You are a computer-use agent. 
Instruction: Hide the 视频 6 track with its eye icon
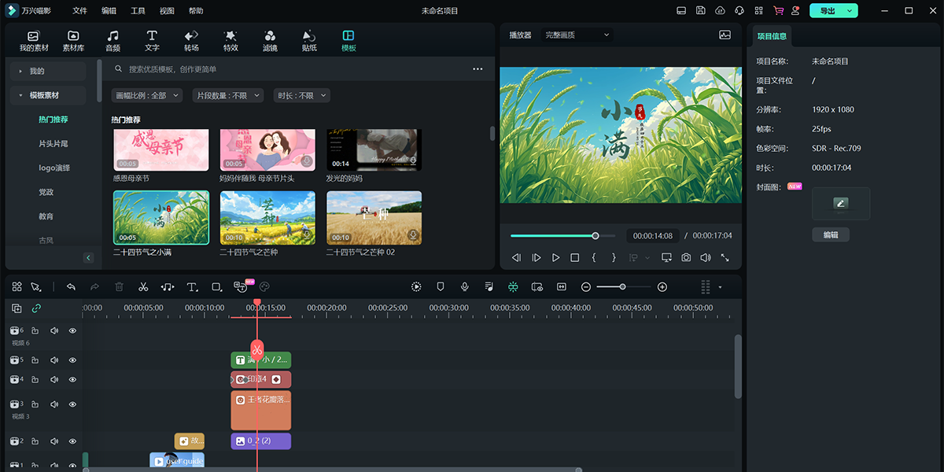click(x=72, y=330)
